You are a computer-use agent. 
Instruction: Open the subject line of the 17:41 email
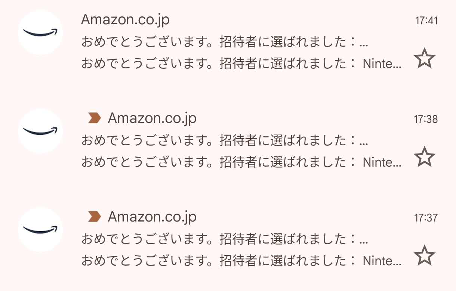pos(225,43)
